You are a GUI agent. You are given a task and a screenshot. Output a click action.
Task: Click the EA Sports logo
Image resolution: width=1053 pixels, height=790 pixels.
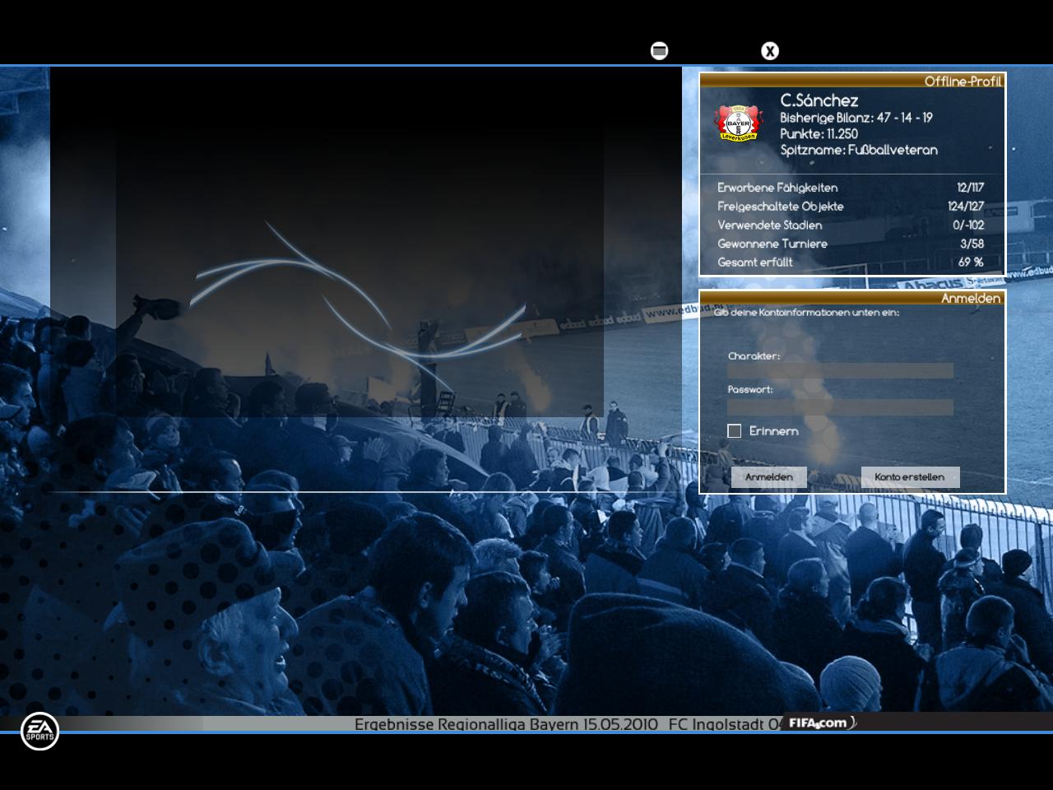[x=39, y=730]
